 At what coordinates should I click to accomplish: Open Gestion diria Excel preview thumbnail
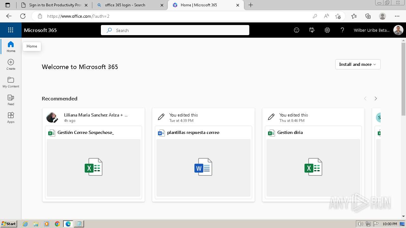click(x=313, y=168)
